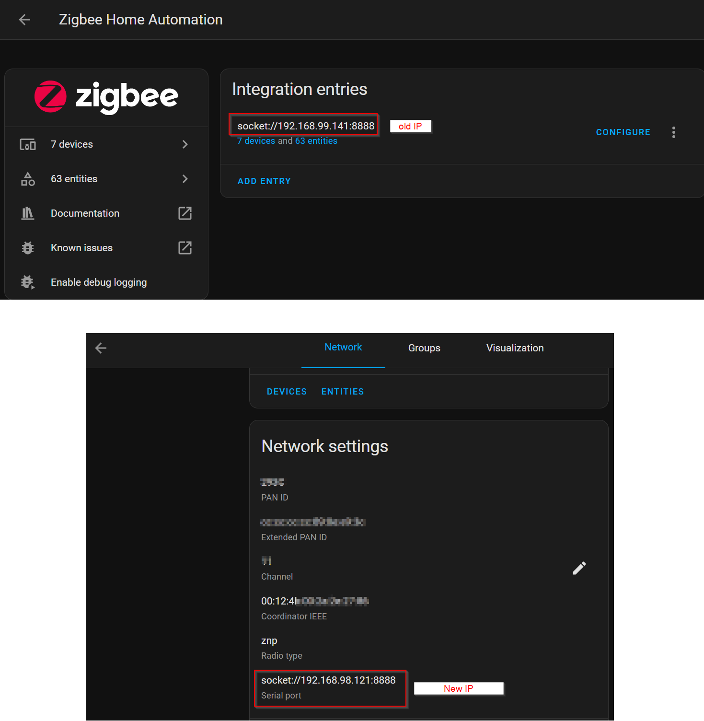Click the bug icon beside Known issues
This screenshot has height=721, width=704.
27,248
